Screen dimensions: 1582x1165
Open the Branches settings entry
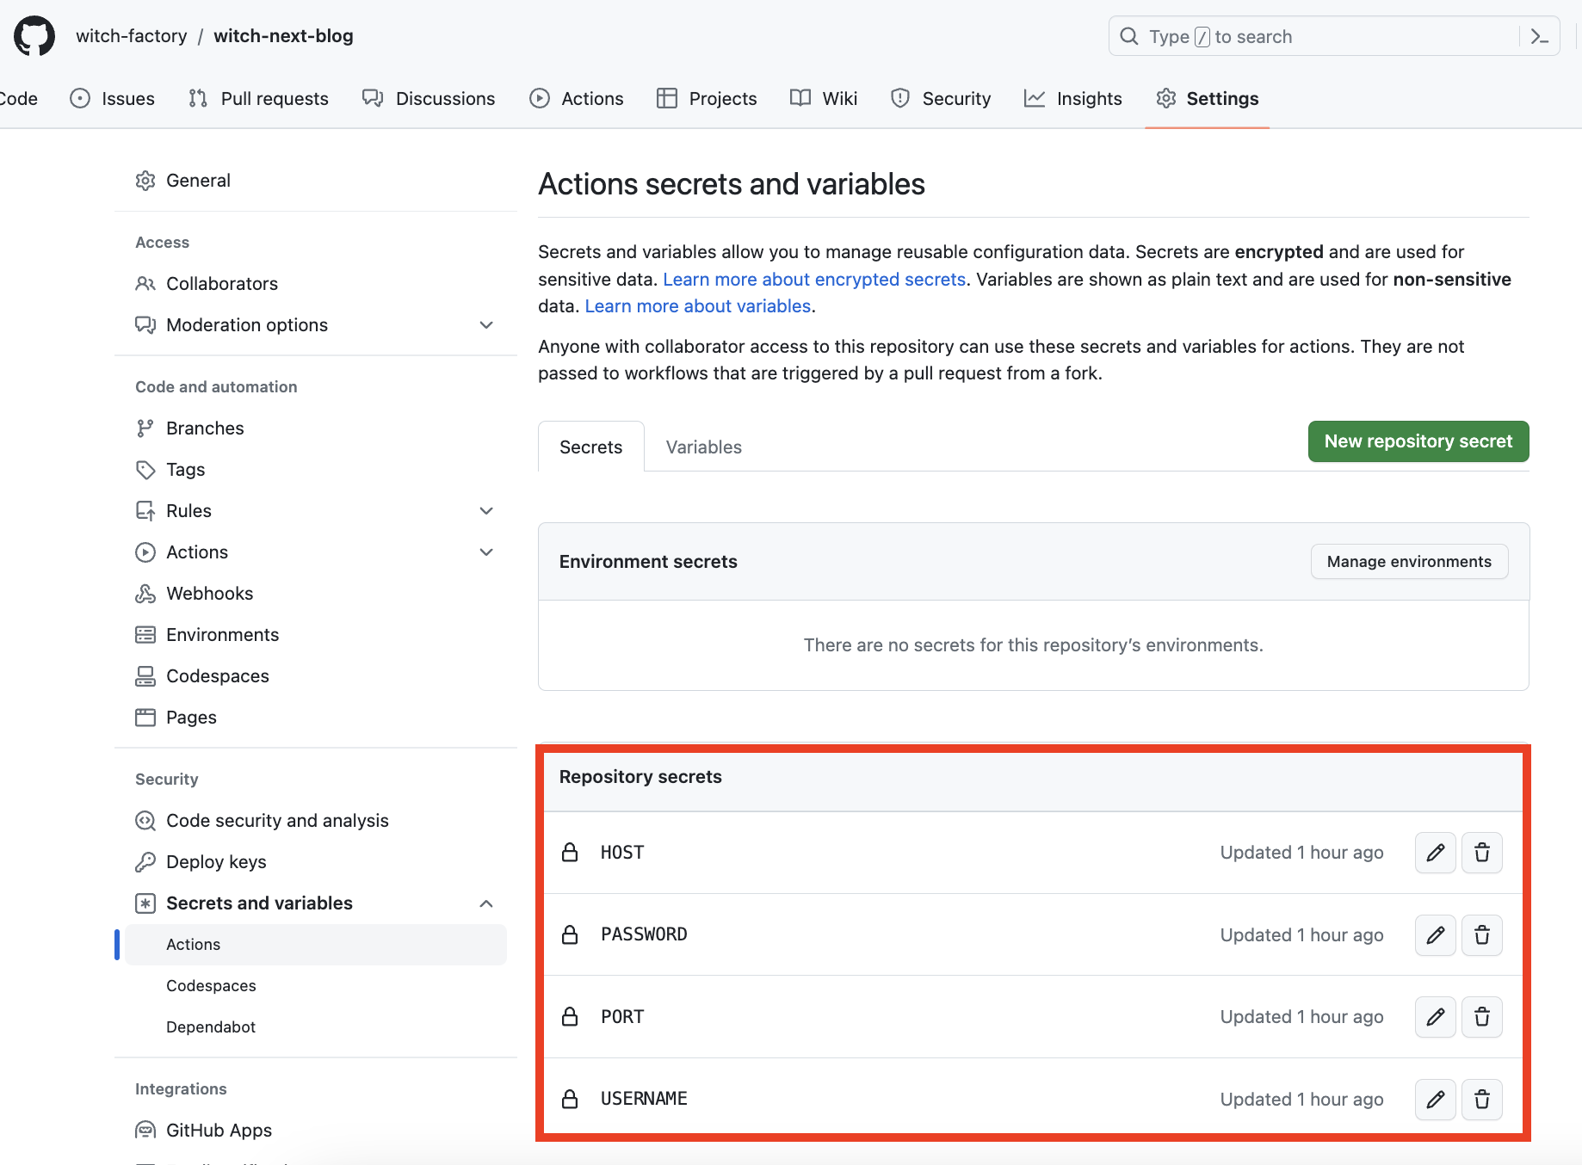205,428
